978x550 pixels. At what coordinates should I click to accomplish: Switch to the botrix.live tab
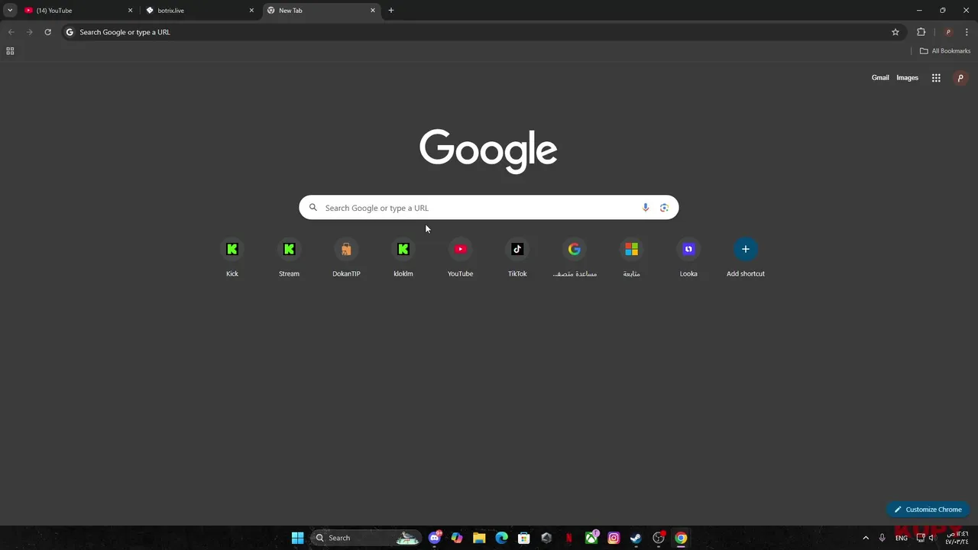tap(199, 11)
